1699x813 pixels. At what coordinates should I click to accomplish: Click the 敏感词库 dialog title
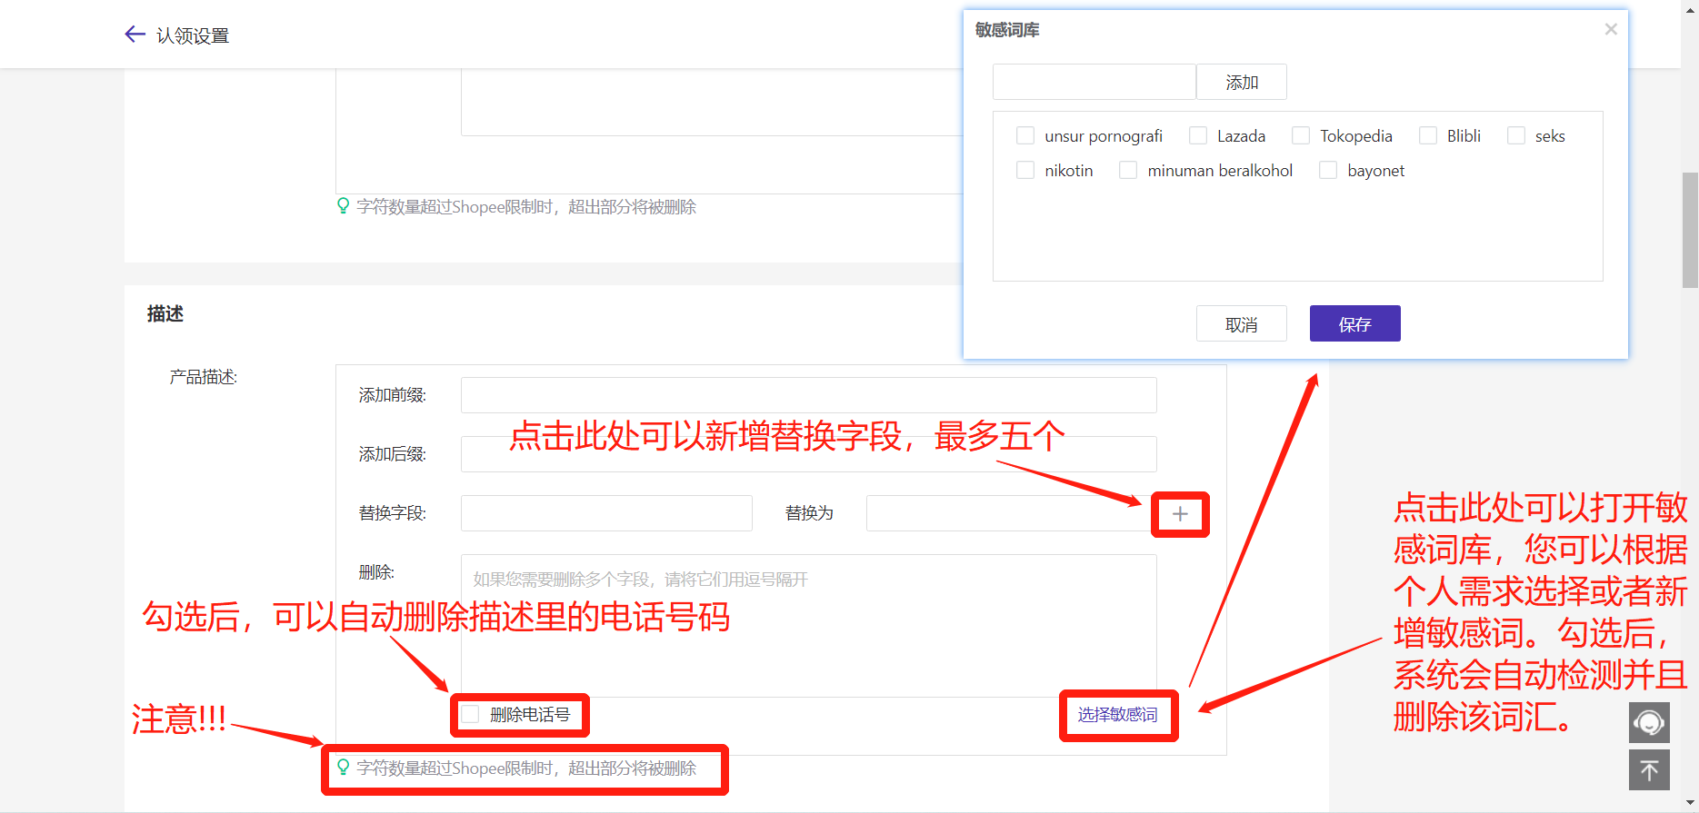click(1007, 30)
